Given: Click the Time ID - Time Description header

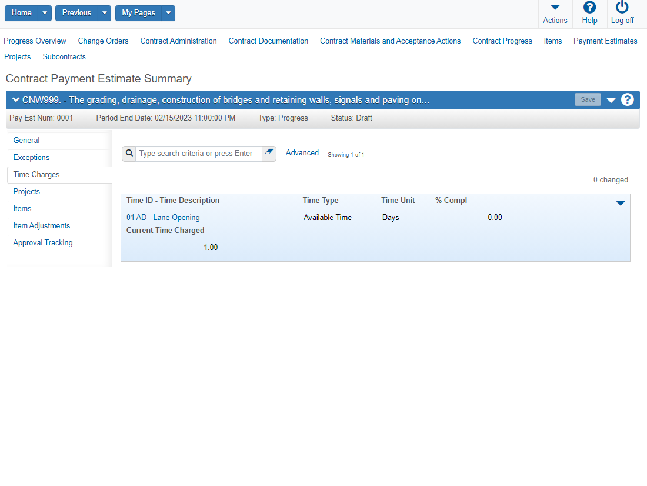Looking at the screenshot, I should point(173,200).
